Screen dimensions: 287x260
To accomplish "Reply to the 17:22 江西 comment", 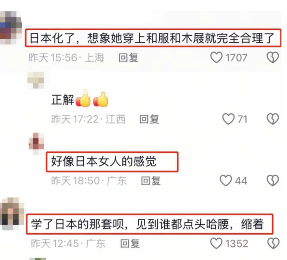I will pyautogui.click(x=149, y=119).
